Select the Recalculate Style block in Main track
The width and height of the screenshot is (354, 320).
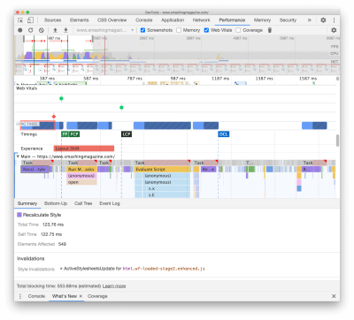coord(35,169)
